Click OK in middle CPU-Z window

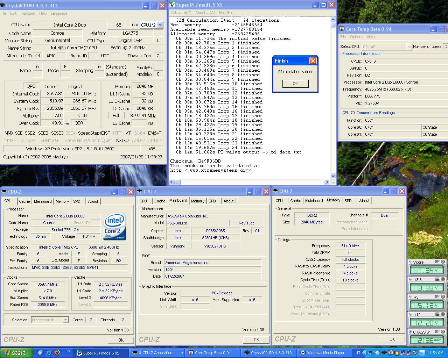click(256, 339)
